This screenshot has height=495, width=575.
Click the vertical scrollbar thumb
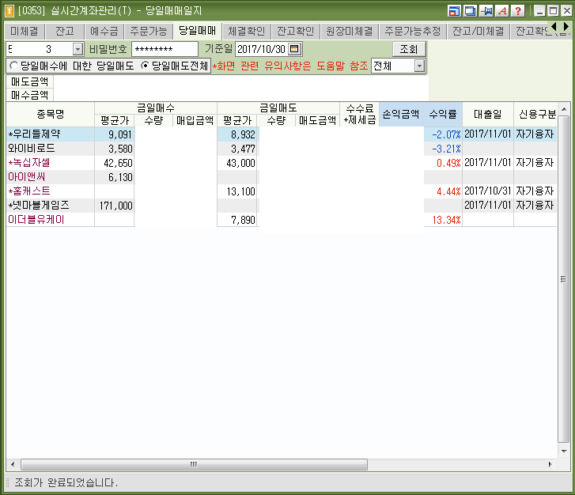pos(564,279)
